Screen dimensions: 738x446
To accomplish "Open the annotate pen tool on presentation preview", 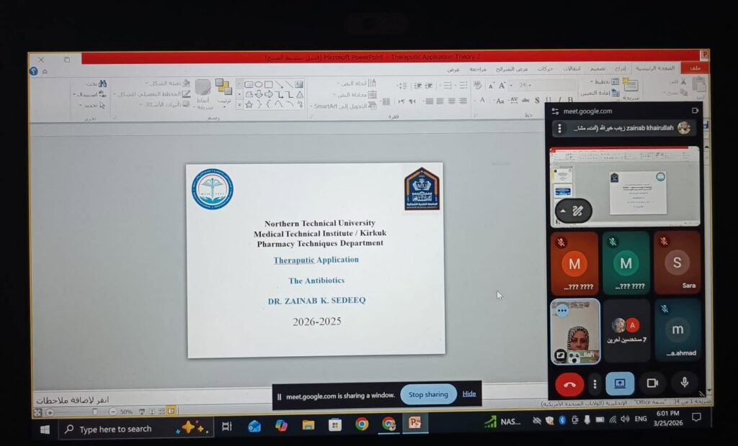I will coord(577,211).
